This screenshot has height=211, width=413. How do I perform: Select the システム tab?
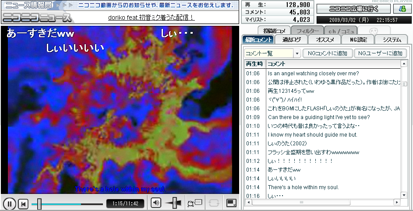point(392,39)
